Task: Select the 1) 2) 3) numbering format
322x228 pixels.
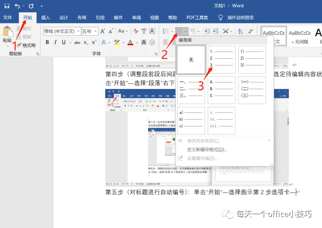Action: (252, 59)
